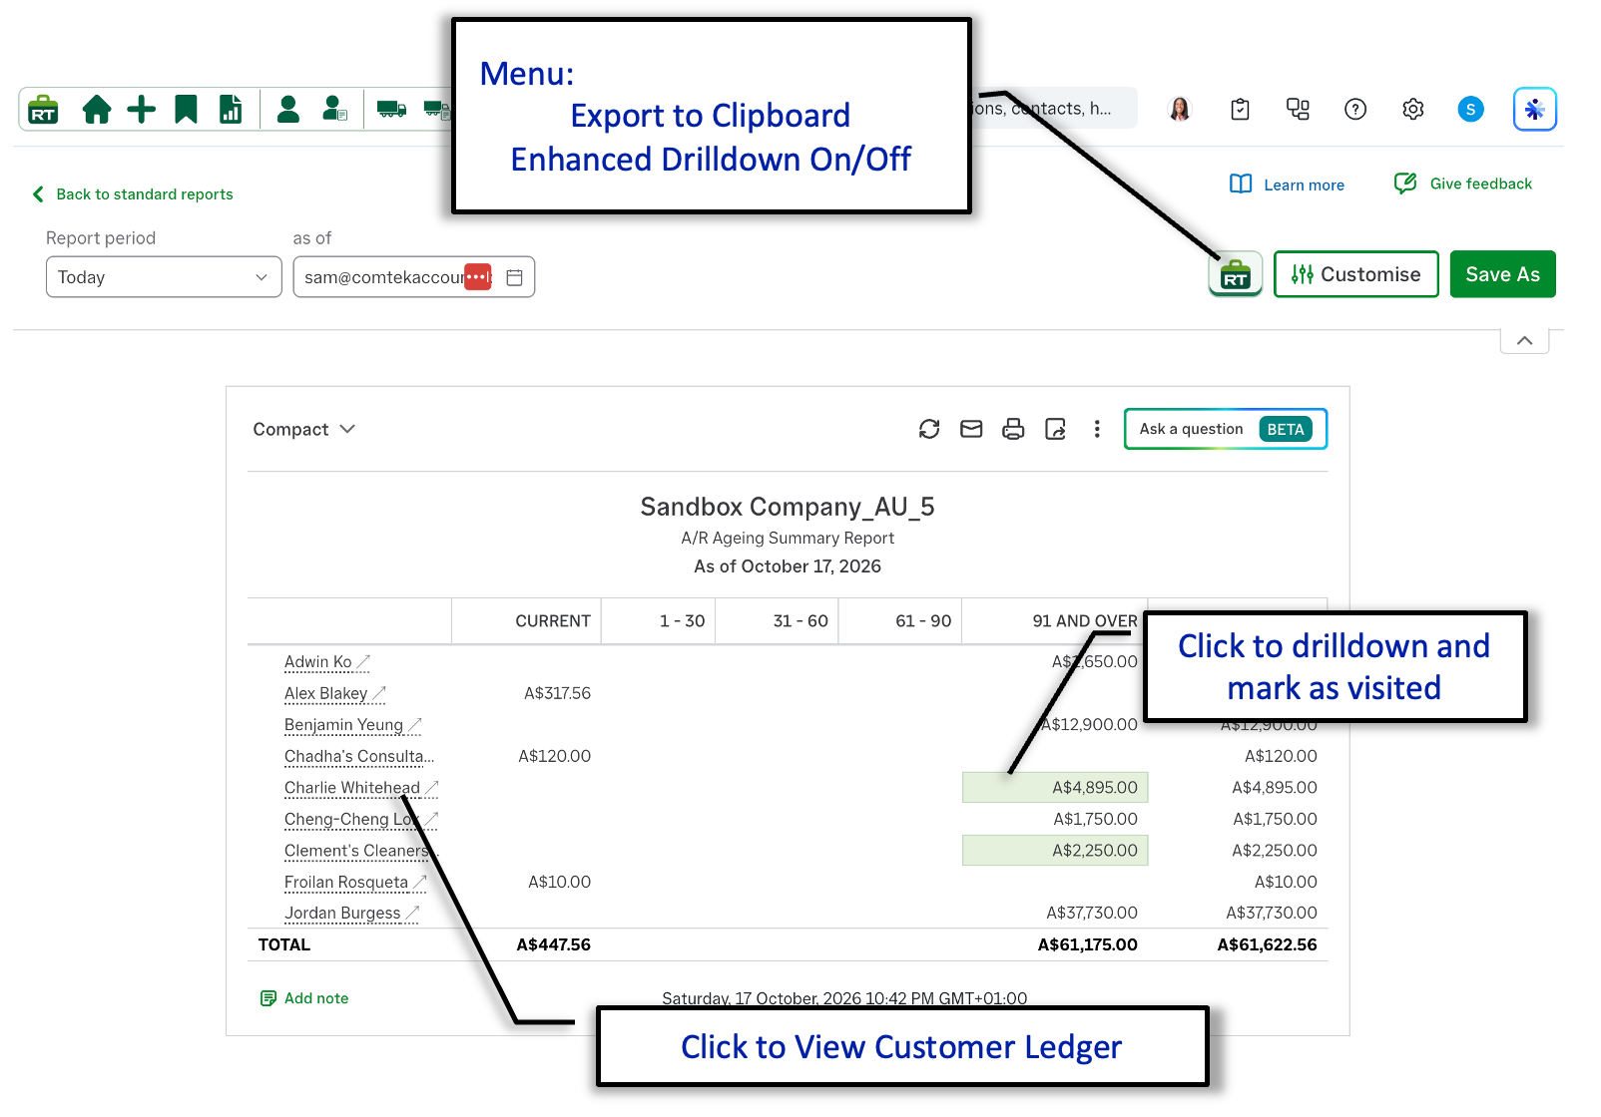This screenshot has height=1117, width=1601.
Task: Open the customer with document icon
Action: [x=334, y=109]
